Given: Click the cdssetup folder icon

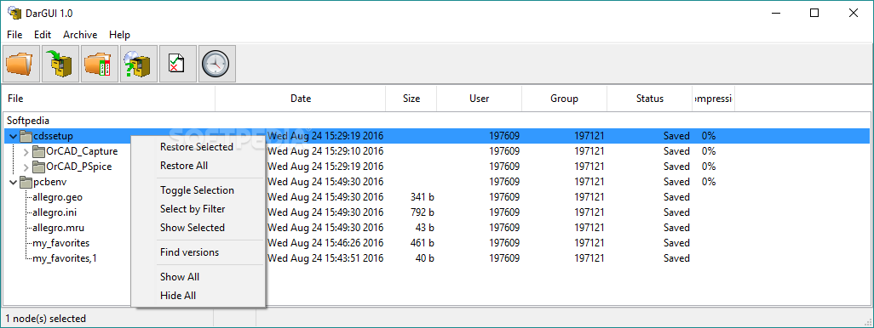Looking at the screenshot, I should pos(26,136).
